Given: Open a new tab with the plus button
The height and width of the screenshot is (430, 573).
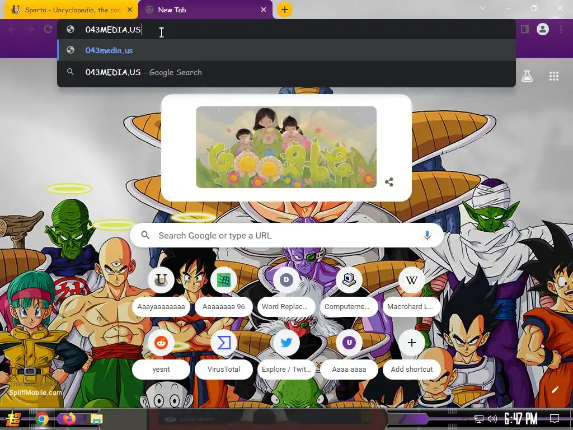Looking at the screenshot, I should click(285, 10).
